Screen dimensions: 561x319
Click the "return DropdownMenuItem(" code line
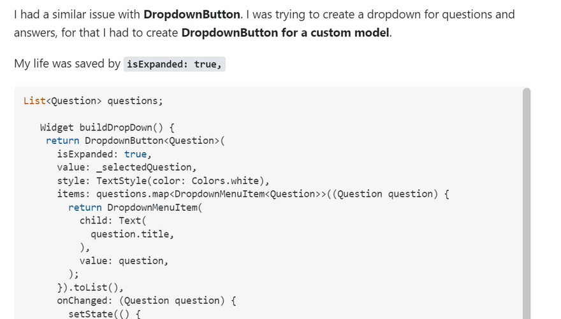point(135,208)
